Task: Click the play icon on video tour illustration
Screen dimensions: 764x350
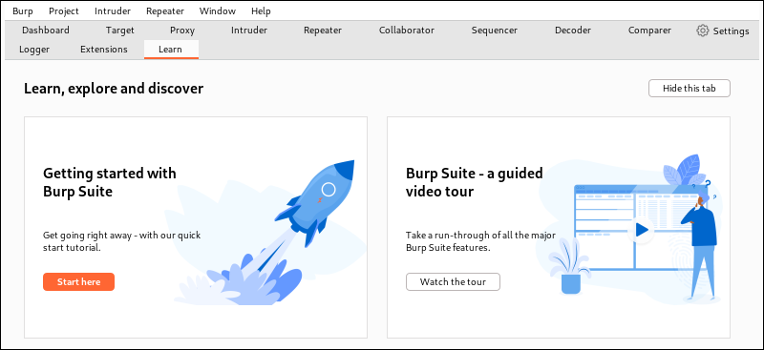Action: (x=641, y=229)
